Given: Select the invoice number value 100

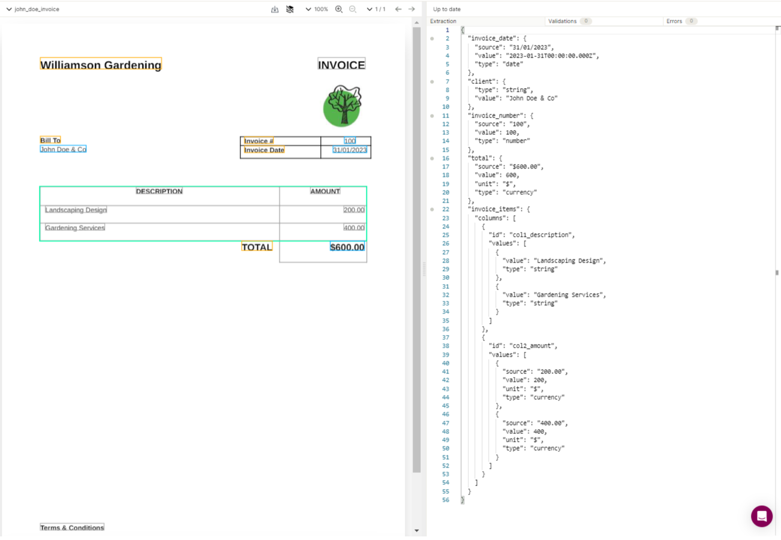Looking at the screenshot, I should [x=350, y=141].
